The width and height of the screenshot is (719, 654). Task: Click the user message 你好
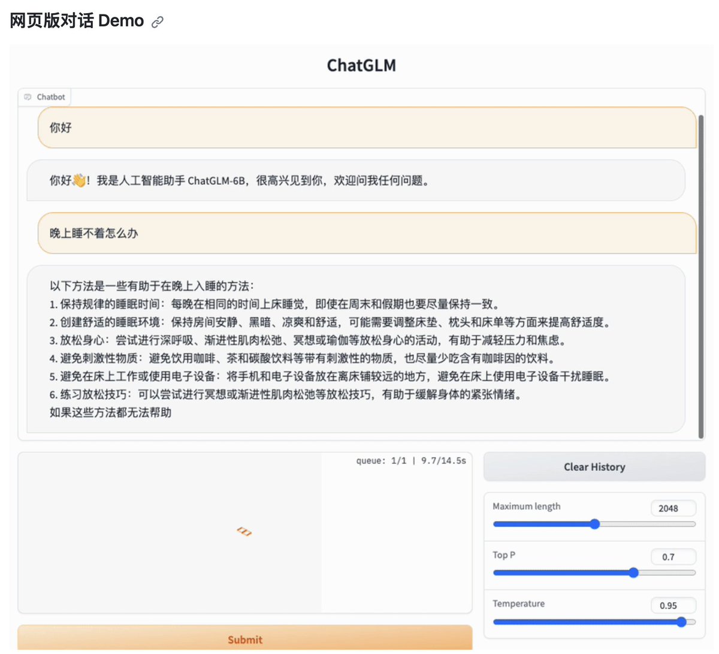tap(367, 128)
